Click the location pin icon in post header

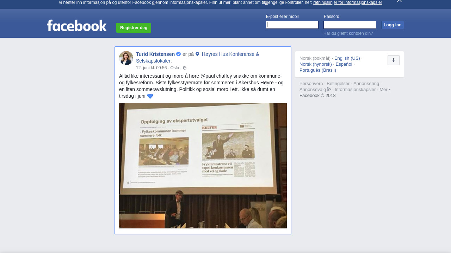pyautogui.click(x=197, y=54)
